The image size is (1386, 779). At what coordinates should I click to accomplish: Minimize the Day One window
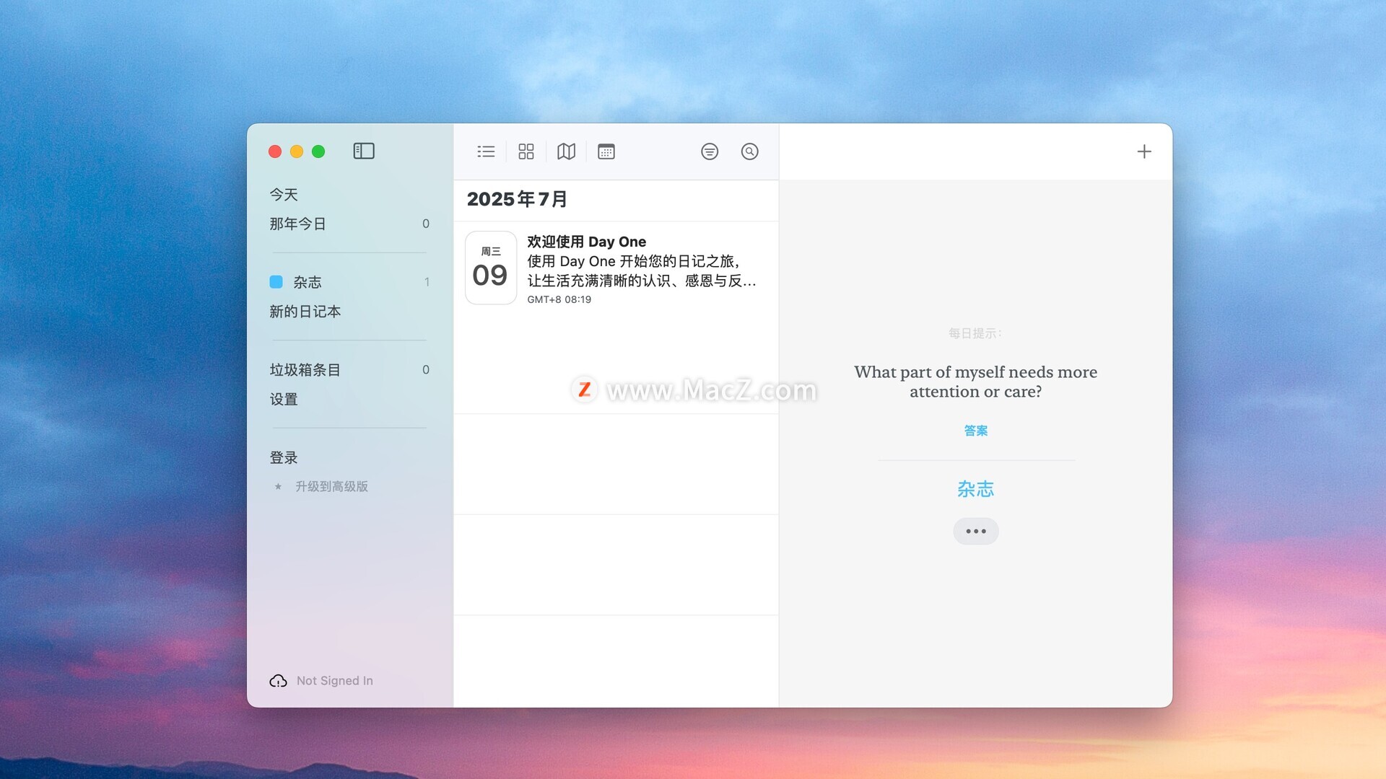[x=297, y=151]
